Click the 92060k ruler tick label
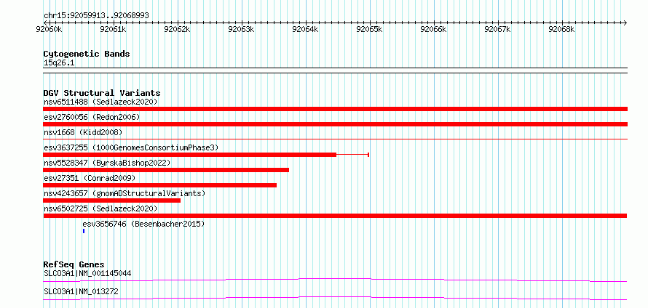 (50, 30)
